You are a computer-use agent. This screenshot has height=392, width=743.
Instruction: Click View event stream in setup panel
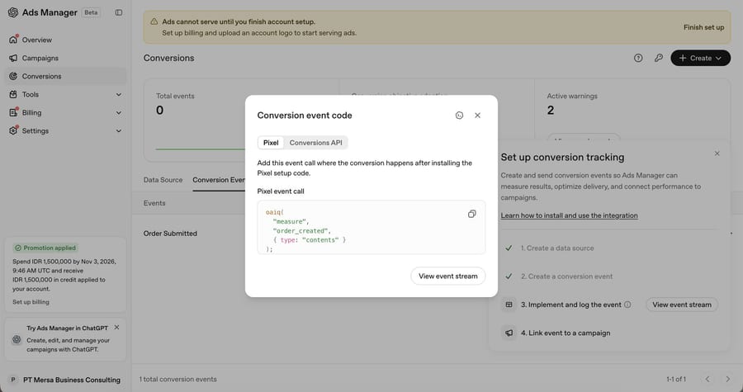click(682, 305)
